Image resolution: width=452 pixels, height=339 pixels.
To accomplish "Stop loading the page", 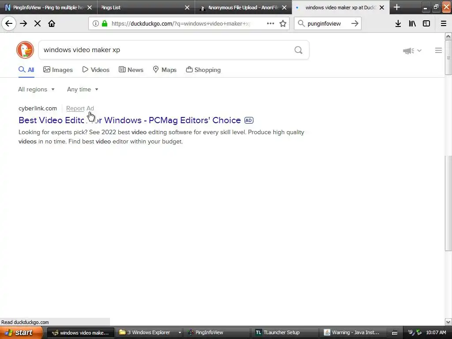I will point(38,23).
